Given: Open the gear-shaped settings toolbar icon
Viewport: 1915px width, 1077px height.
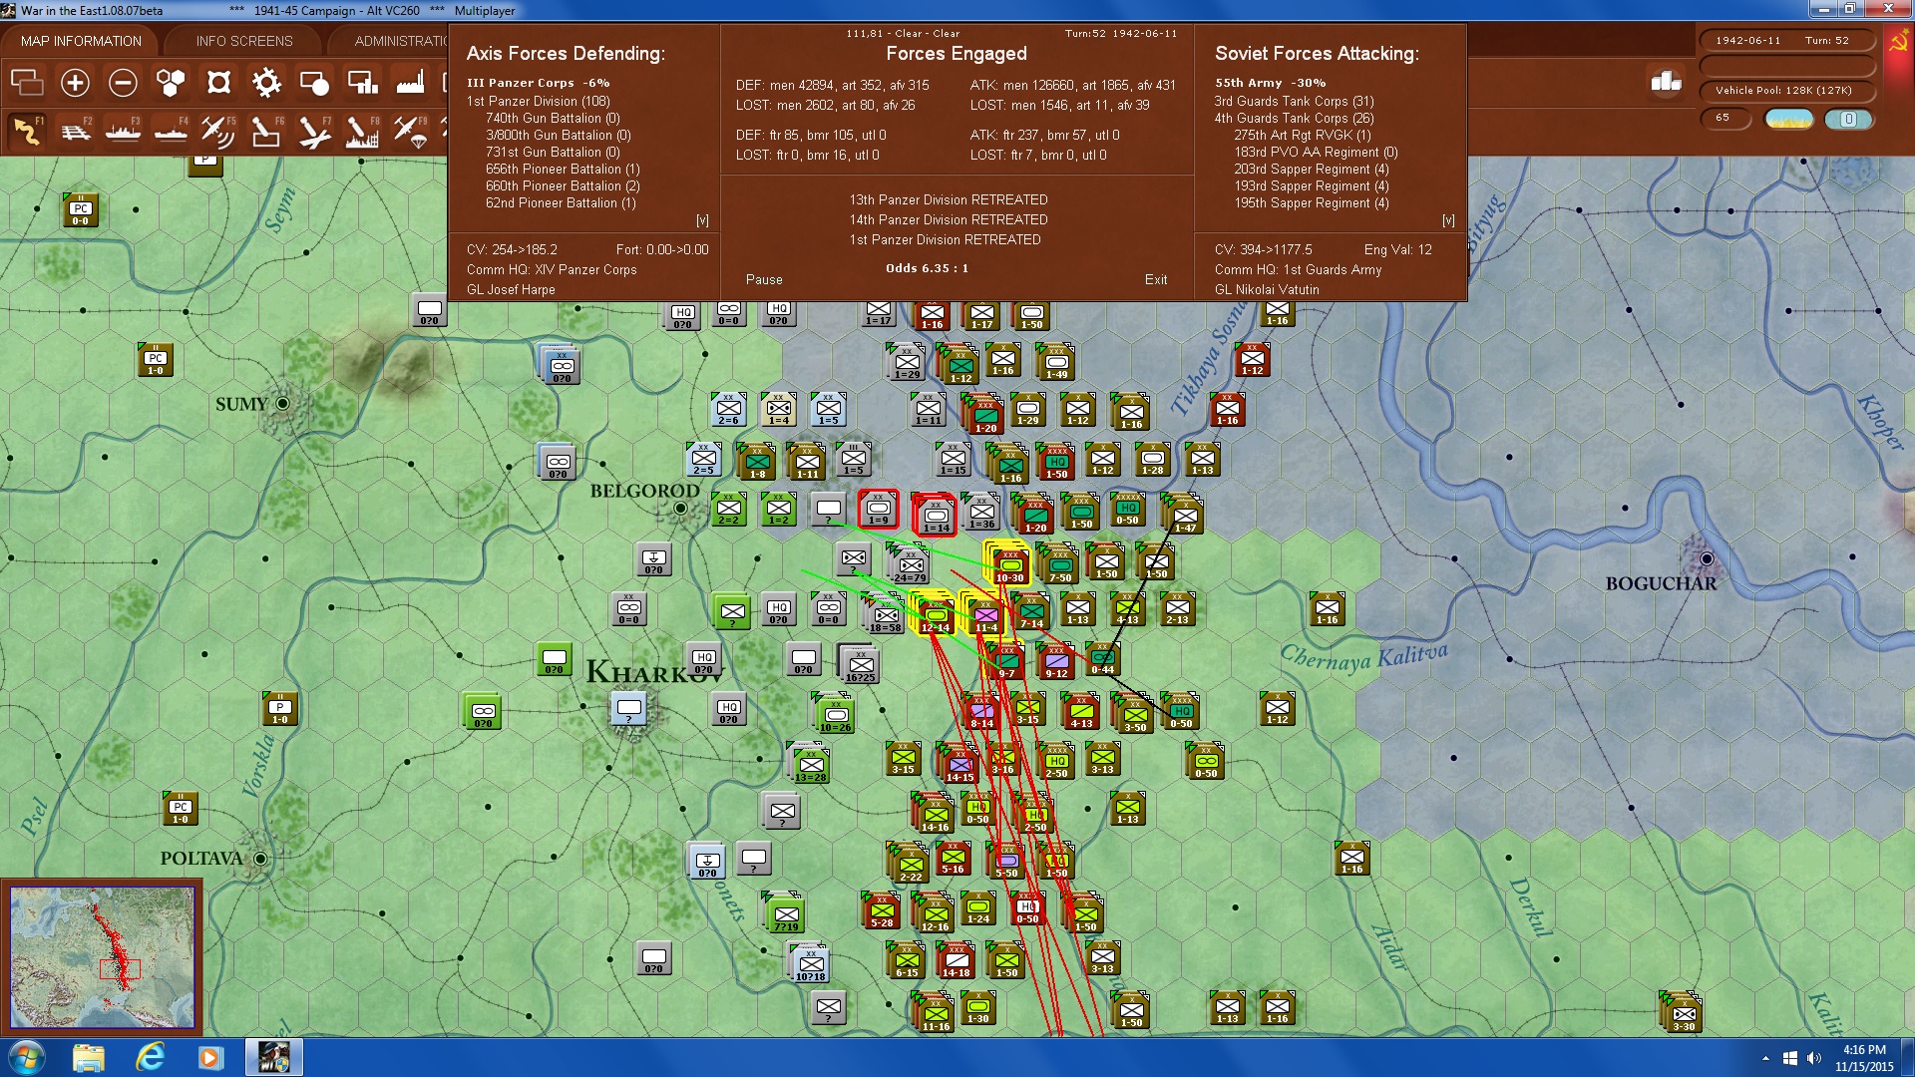Looking at the screenshot, I should click(x=266, y=82).
